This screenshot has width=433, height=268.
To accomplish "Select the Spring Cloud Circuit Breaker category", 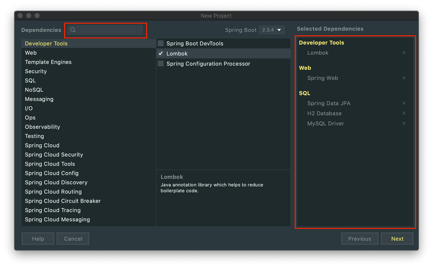I will pos(89,201).
